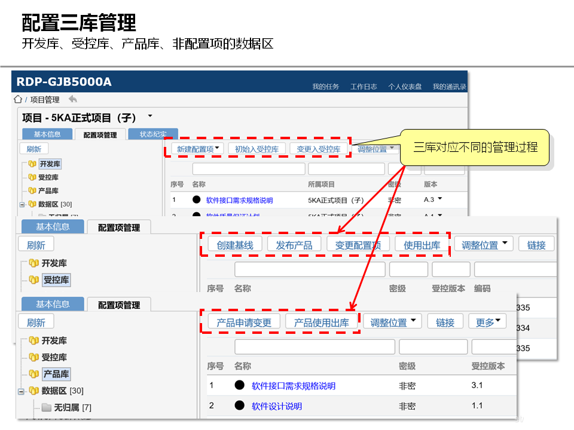The width and height of the screenshot is (574, 430).
Task: Click the home icon in the breadcrumb
Action: point(18,99)
